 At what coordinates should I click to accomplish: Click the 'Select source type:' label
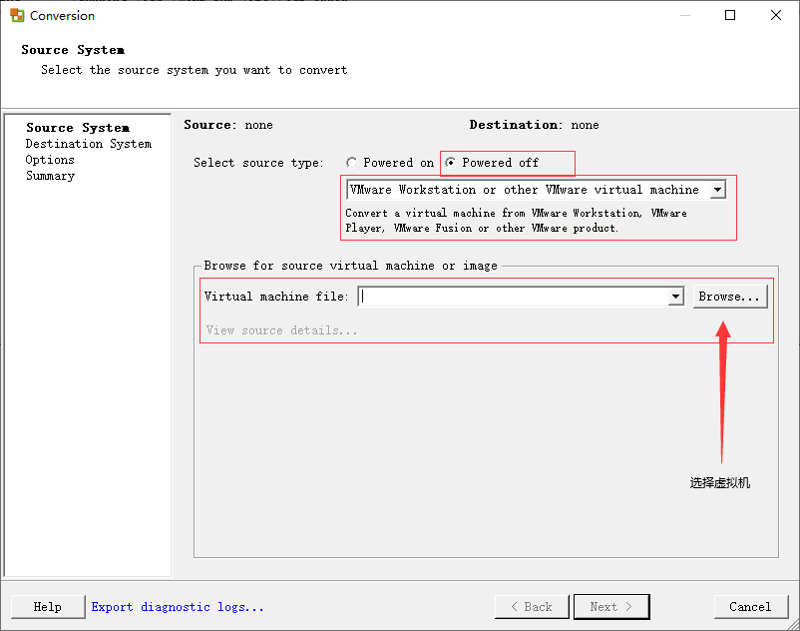(x=258, y=163)
